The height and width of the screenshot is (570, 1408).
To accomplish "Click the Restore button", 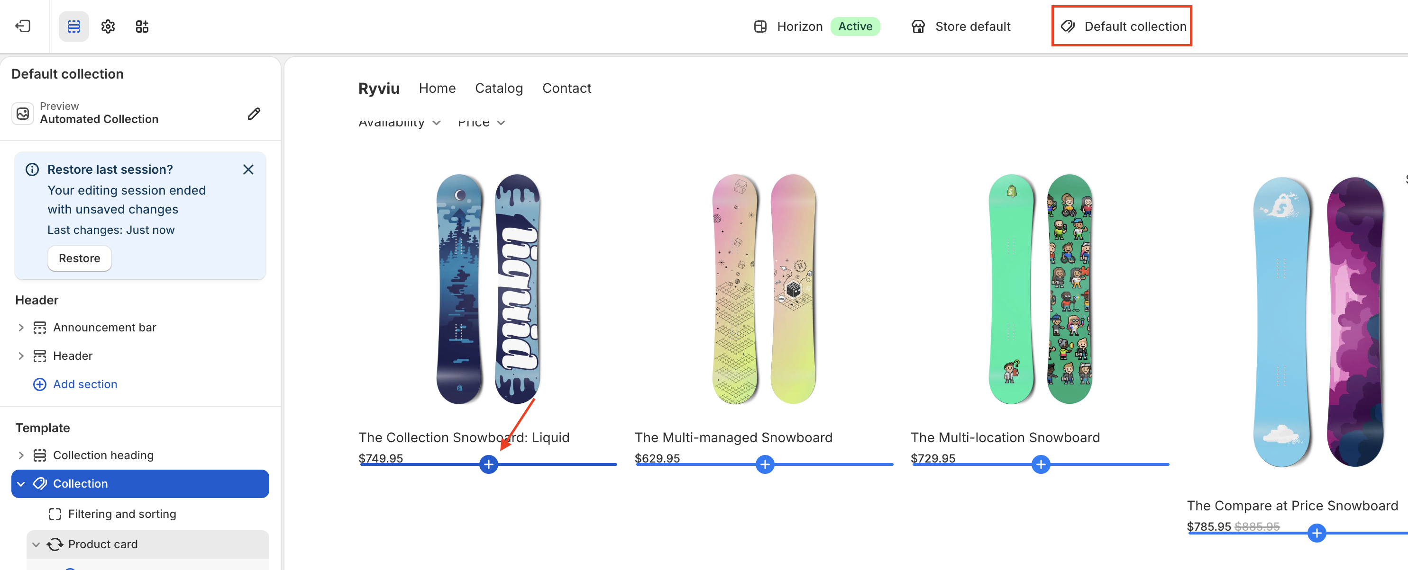I will click(x=79, y=258).
